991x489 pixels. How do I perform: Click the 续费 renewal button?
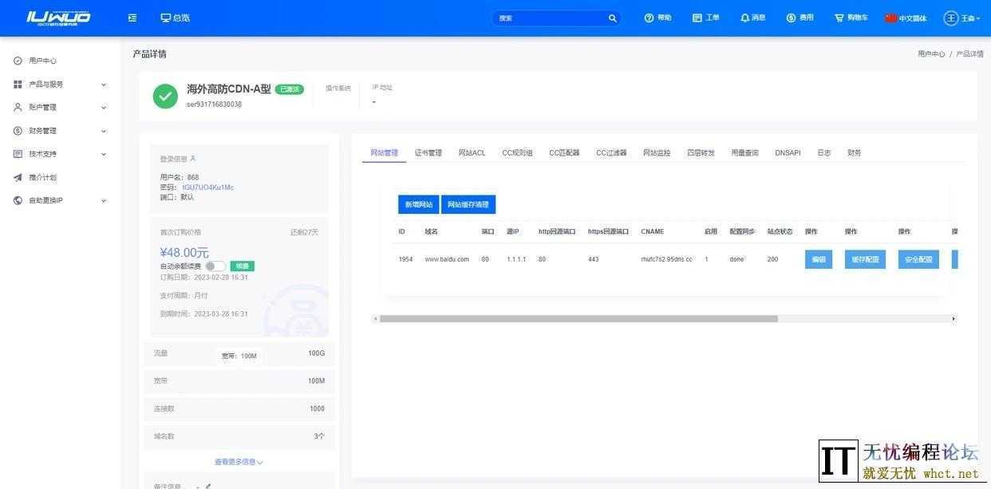click(242, 265)
